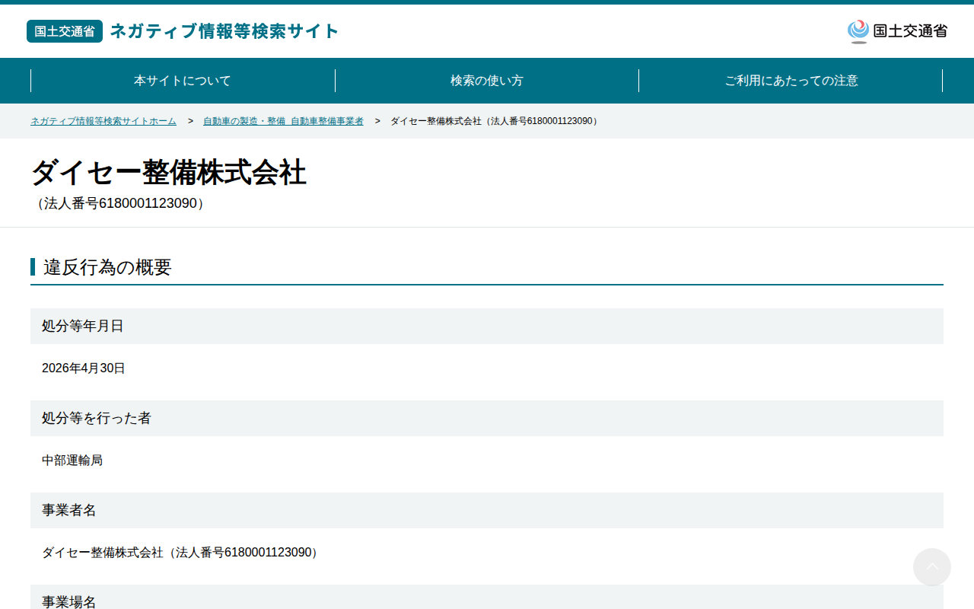
Task: Open the 本サイトについて menu item
Action: 183,81
